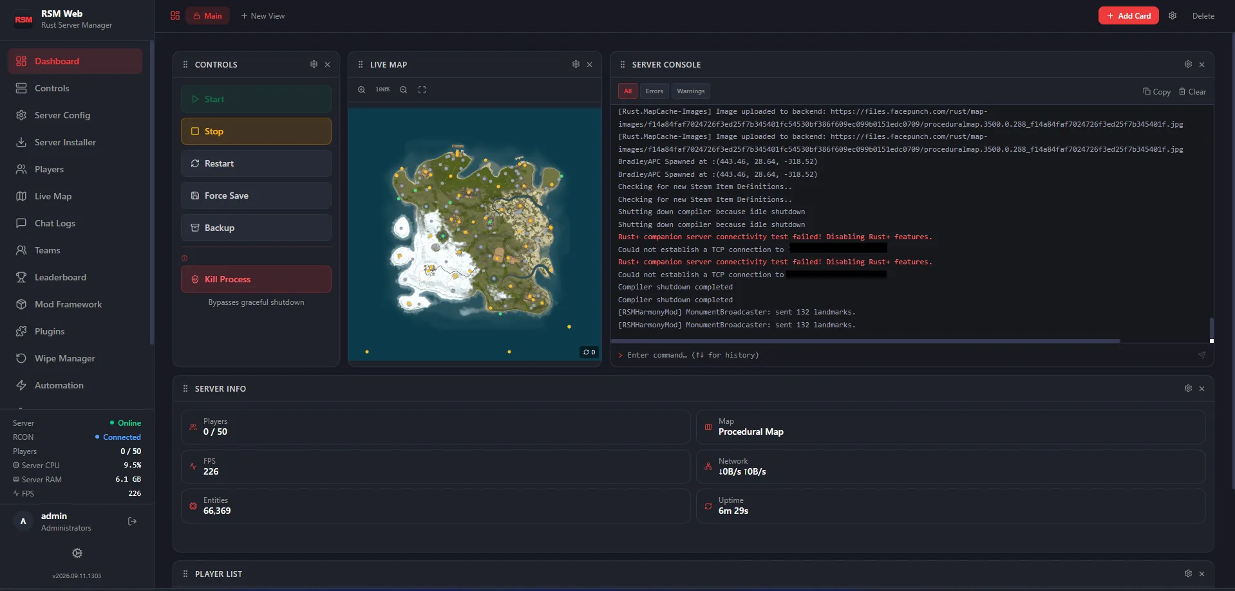Click the map refresh counter badge
Screen dimensions: 1235x591
pyautogui.click(x=589, y=352)
